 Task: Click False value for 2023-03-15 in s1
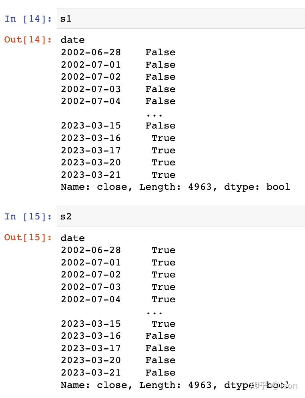click(x=161, y=125)
